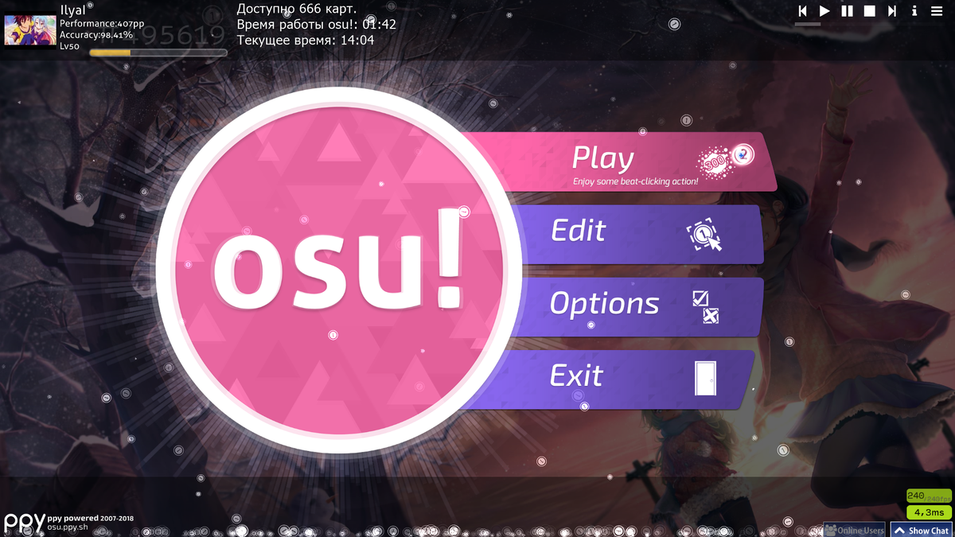Click the door icon on Exit
Image resolution: width=955 pixels, height=537 pixels.
[705, 379]
